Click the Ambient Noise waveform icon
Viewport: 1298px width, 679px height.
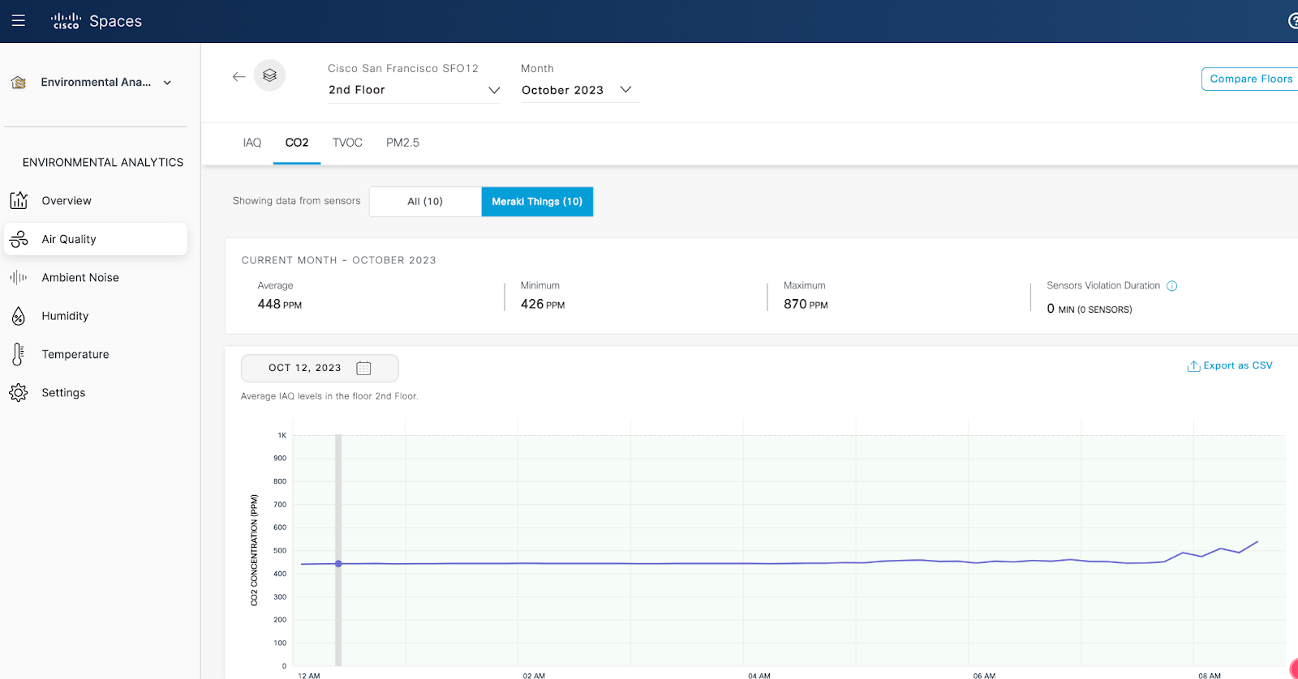(x=19, y=278)
